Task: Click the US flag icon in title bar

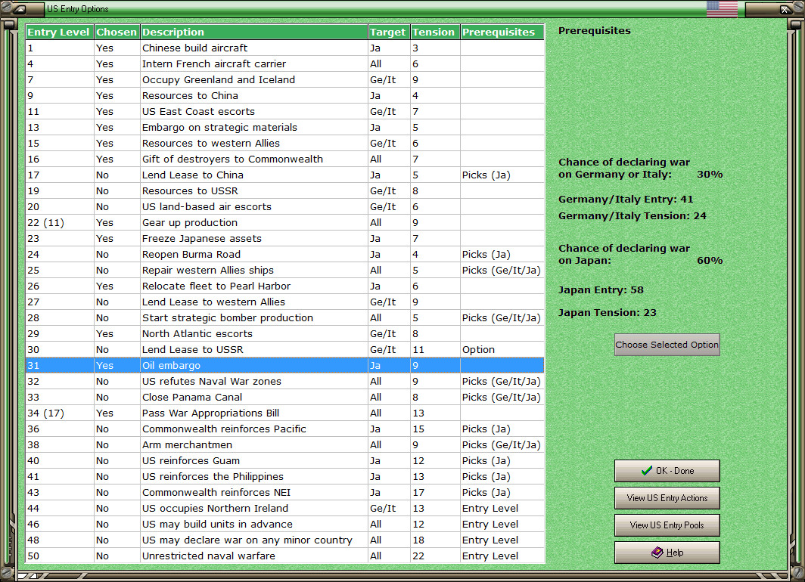Action: [722, 9]
